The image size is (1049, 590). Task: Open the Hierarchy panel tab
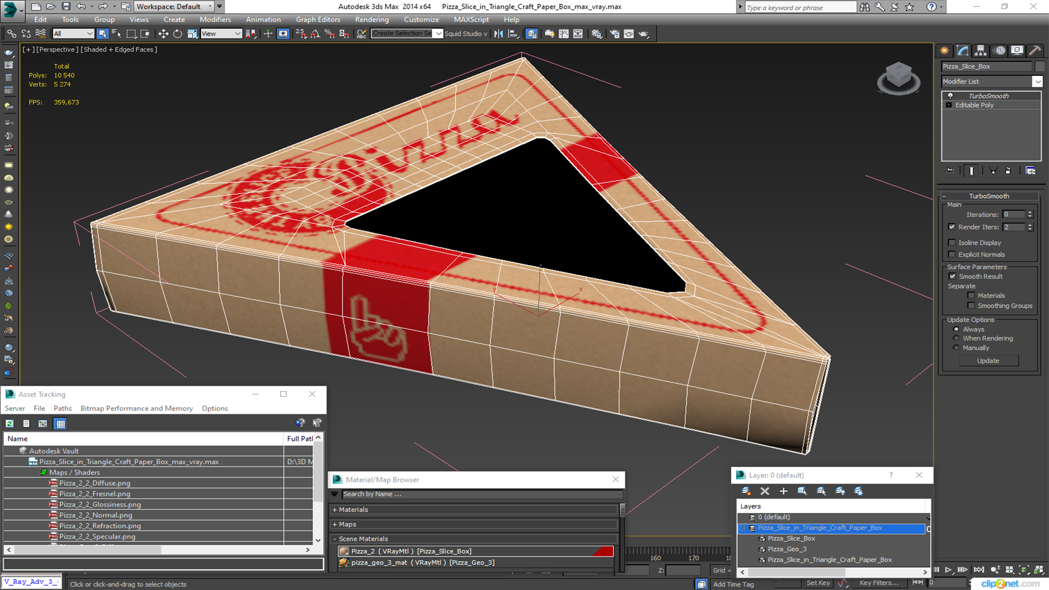[x=981, y=51]
